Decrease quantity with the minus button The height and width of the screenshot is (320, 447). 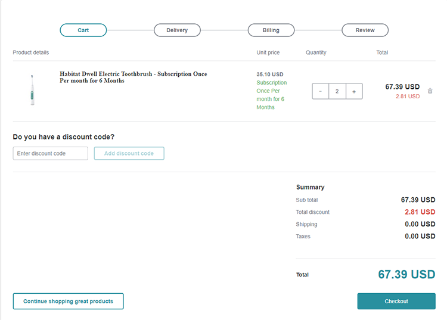(x=321, y=91)
